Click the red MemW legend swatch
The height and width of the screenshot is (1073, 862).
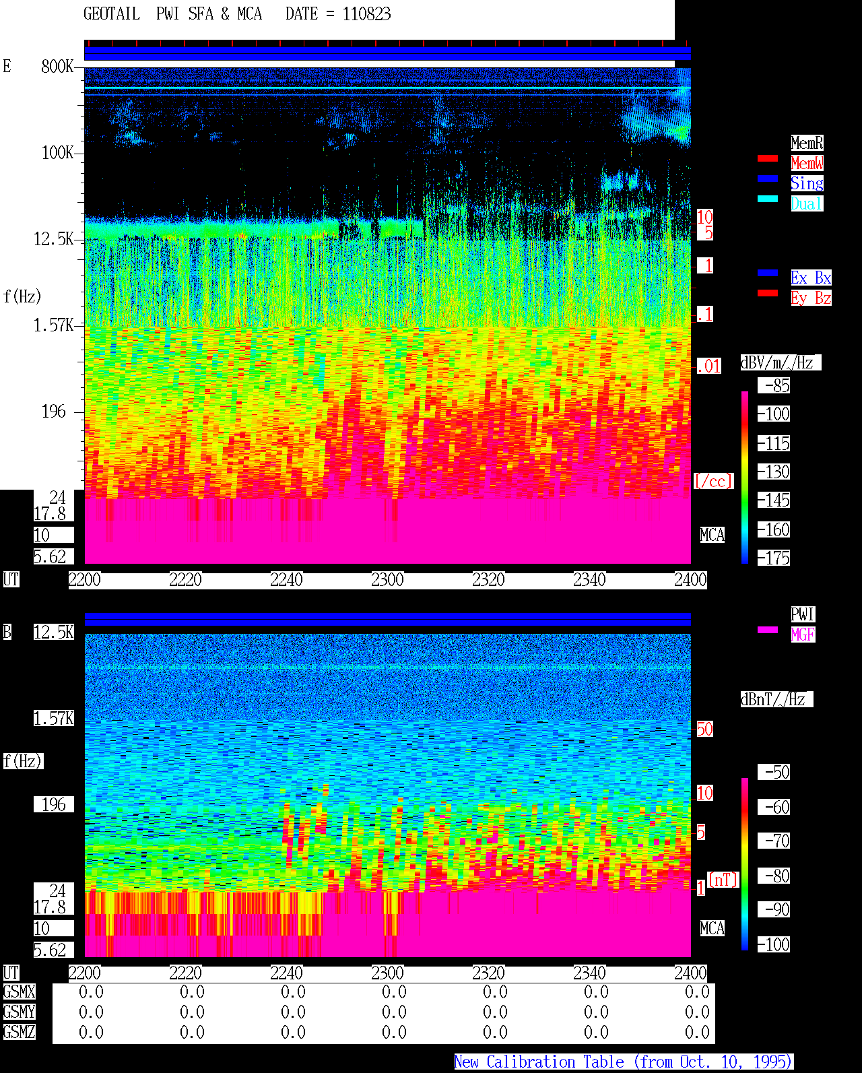(x=768, y=158)
